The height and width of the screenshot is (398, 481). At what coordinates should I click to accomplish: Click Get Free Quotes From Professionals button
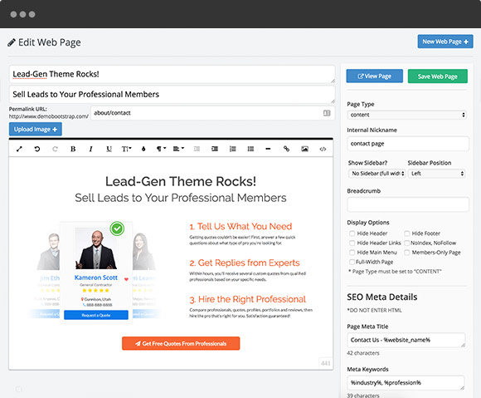pyautogui.click(x=181, y=343)
